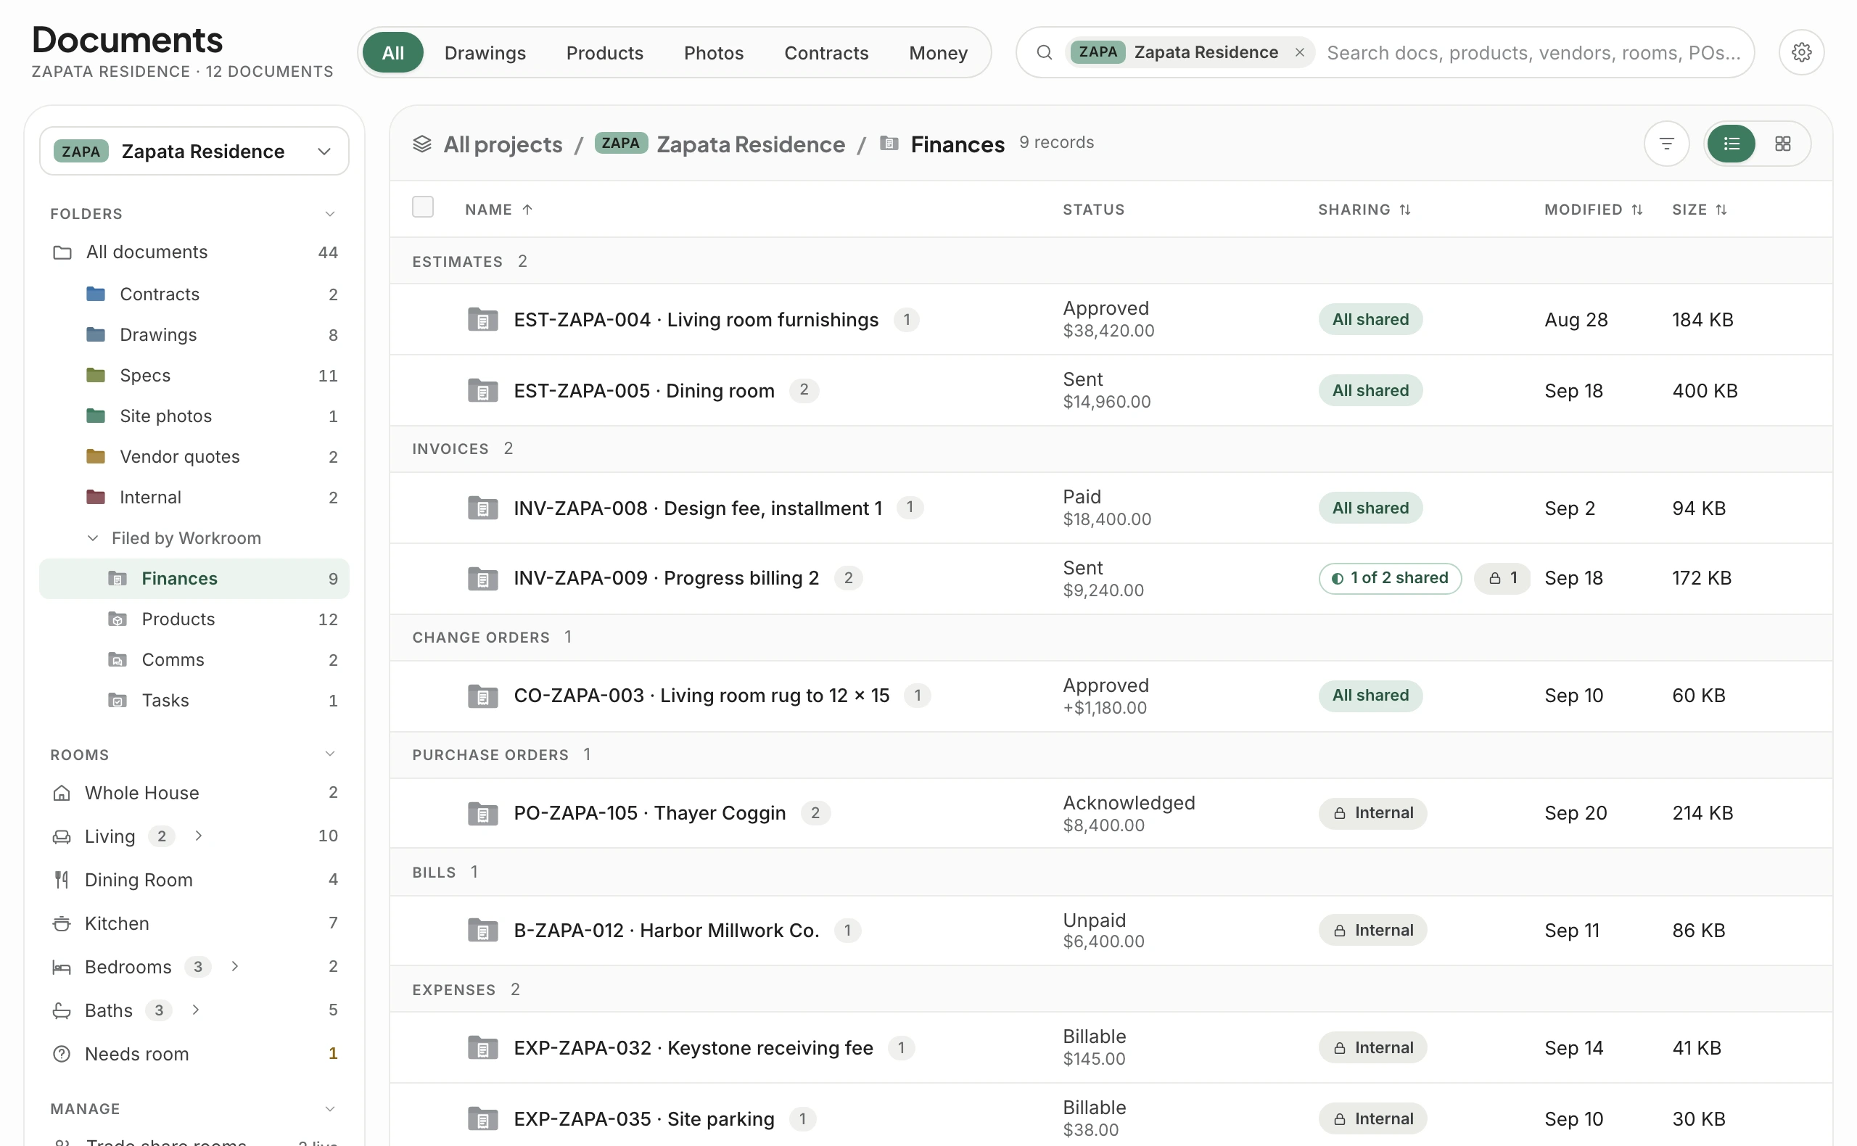
Task: Sort by Modified column
Action: (1593, 209)
